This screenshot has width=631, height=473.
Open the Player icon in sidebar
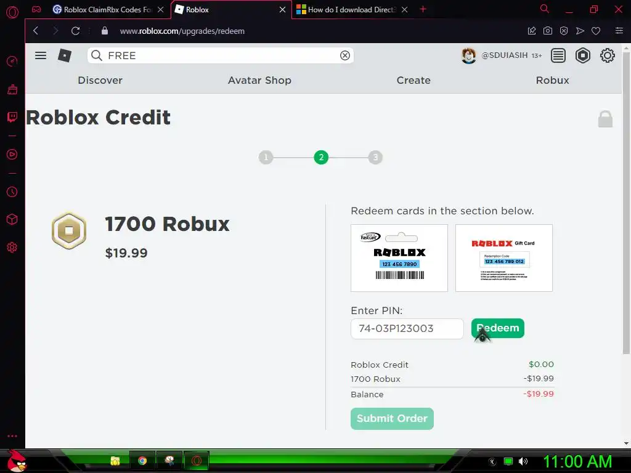click(x=12, y=155)
